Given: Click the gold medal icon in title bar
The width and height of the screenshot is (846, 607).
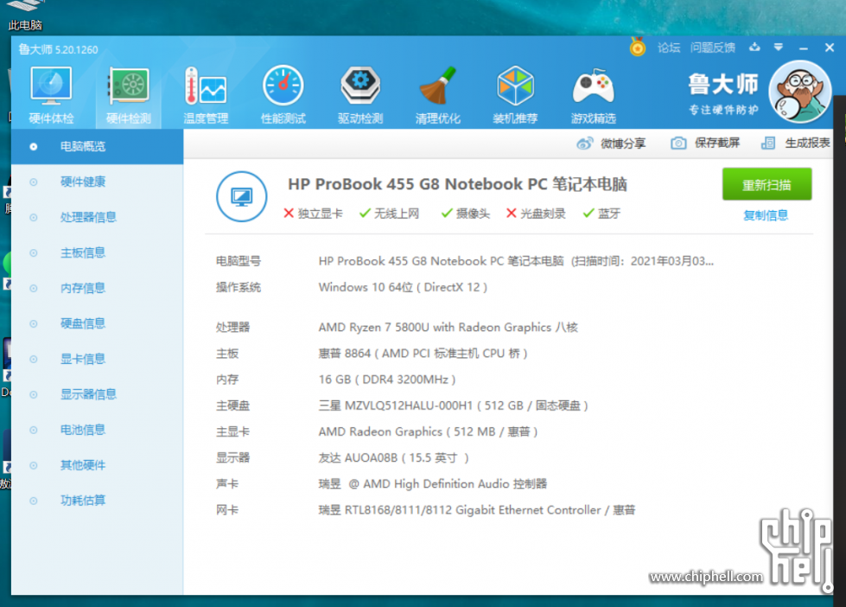Looking at the screenshot, I should [637, 47].
